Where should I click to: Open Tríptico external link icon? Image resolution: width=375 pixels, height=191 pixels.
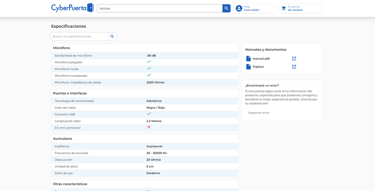(x=294, y=67)
